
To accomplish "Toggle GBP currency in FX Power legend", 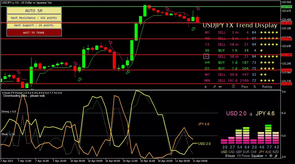I will pos(239,152).
